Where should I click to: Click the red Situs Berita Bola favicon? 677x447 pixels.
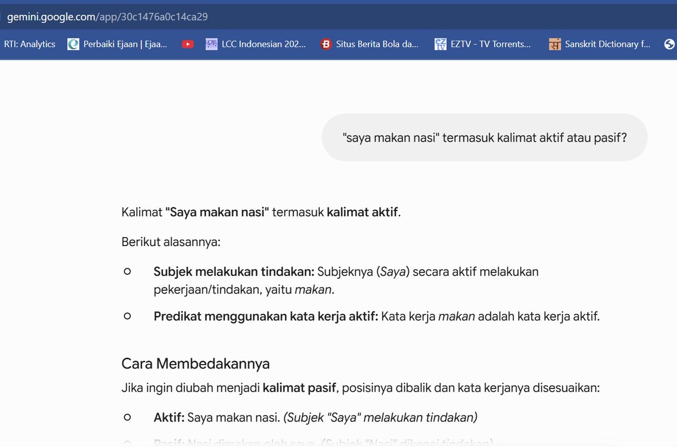326,44
